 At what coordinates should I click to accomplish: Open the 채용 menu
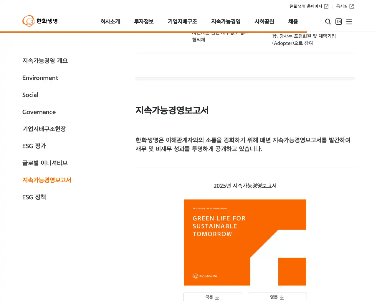(293, 21)
